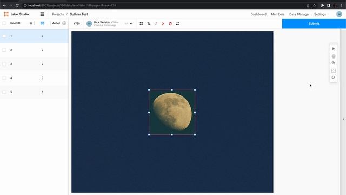Viewport: 346px width, 195px height.
Task: Click the circle icon next to Annot column
Action: click(x=64, y=23)
